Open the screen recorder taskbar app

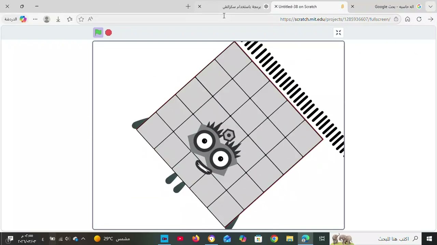165,239
